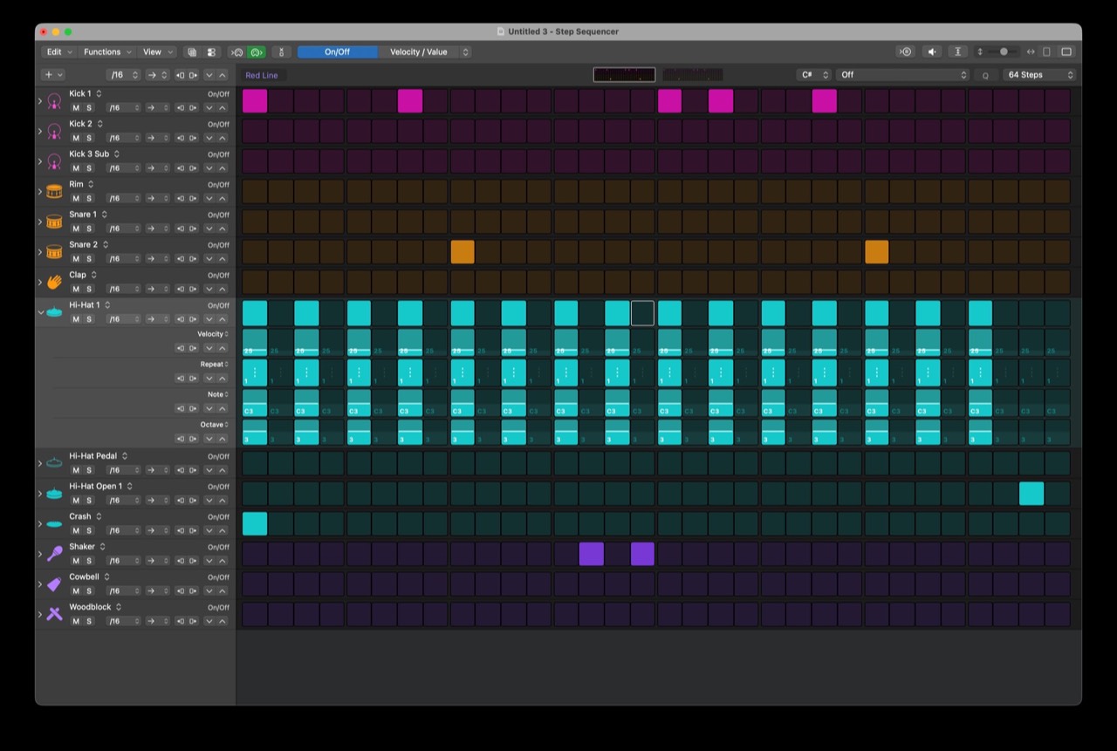Image resolution: width=1117 pixels, height=751 pixels.
Task: Mute the Snare 2 row
Action: [76, 259]
